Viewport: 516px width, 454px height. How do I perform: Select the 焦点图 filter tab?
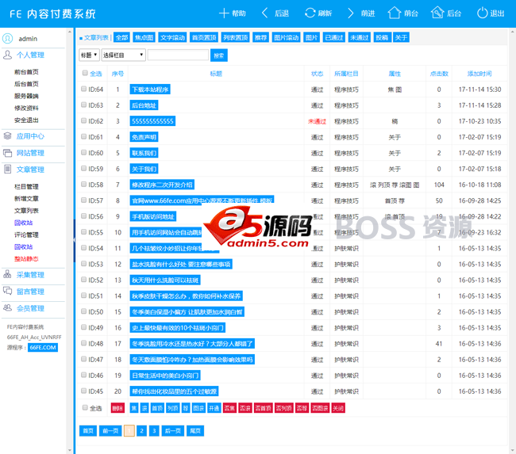(x=144, y=37)
